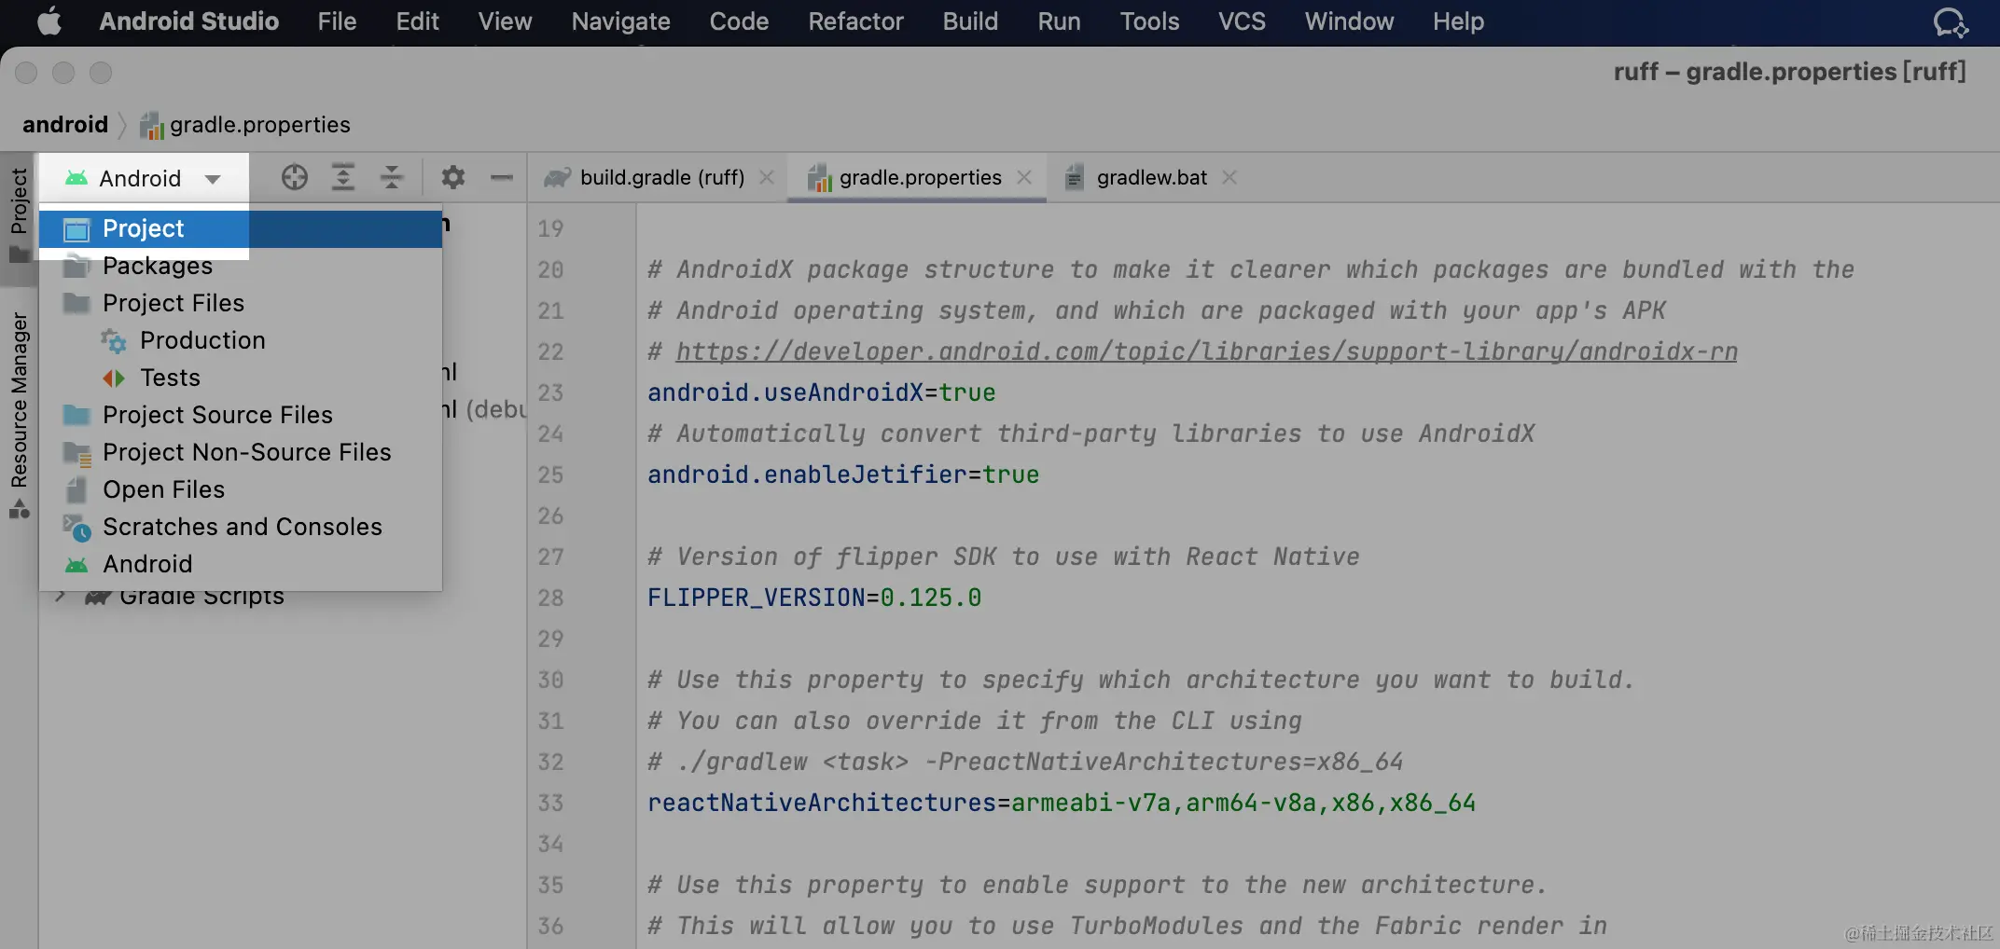Expand the Gradle Scripts tree node
Image resolution: width=2000 pixels, height=949 pixels.
click(60, 596)
